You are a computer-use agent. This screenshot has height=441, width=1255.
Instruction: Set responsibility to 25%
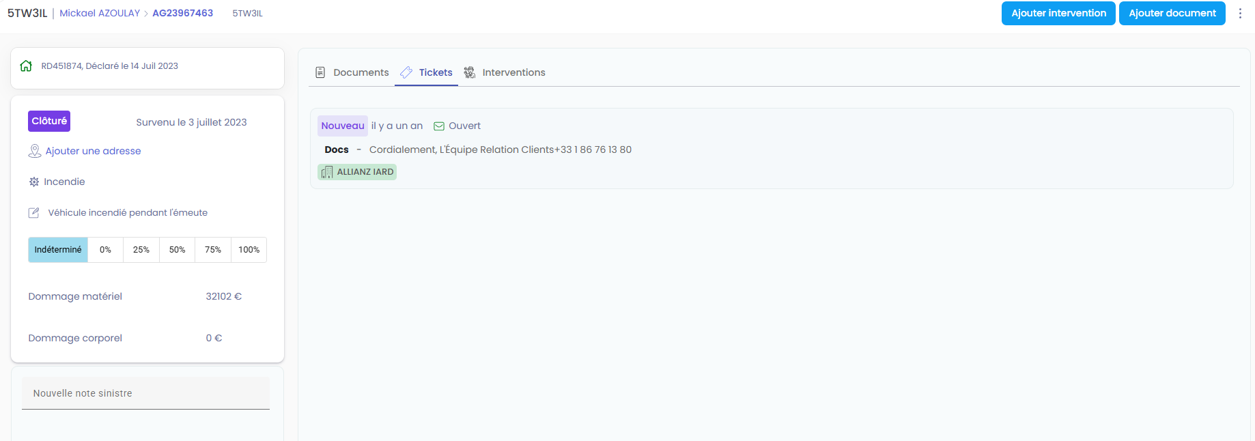141,250
